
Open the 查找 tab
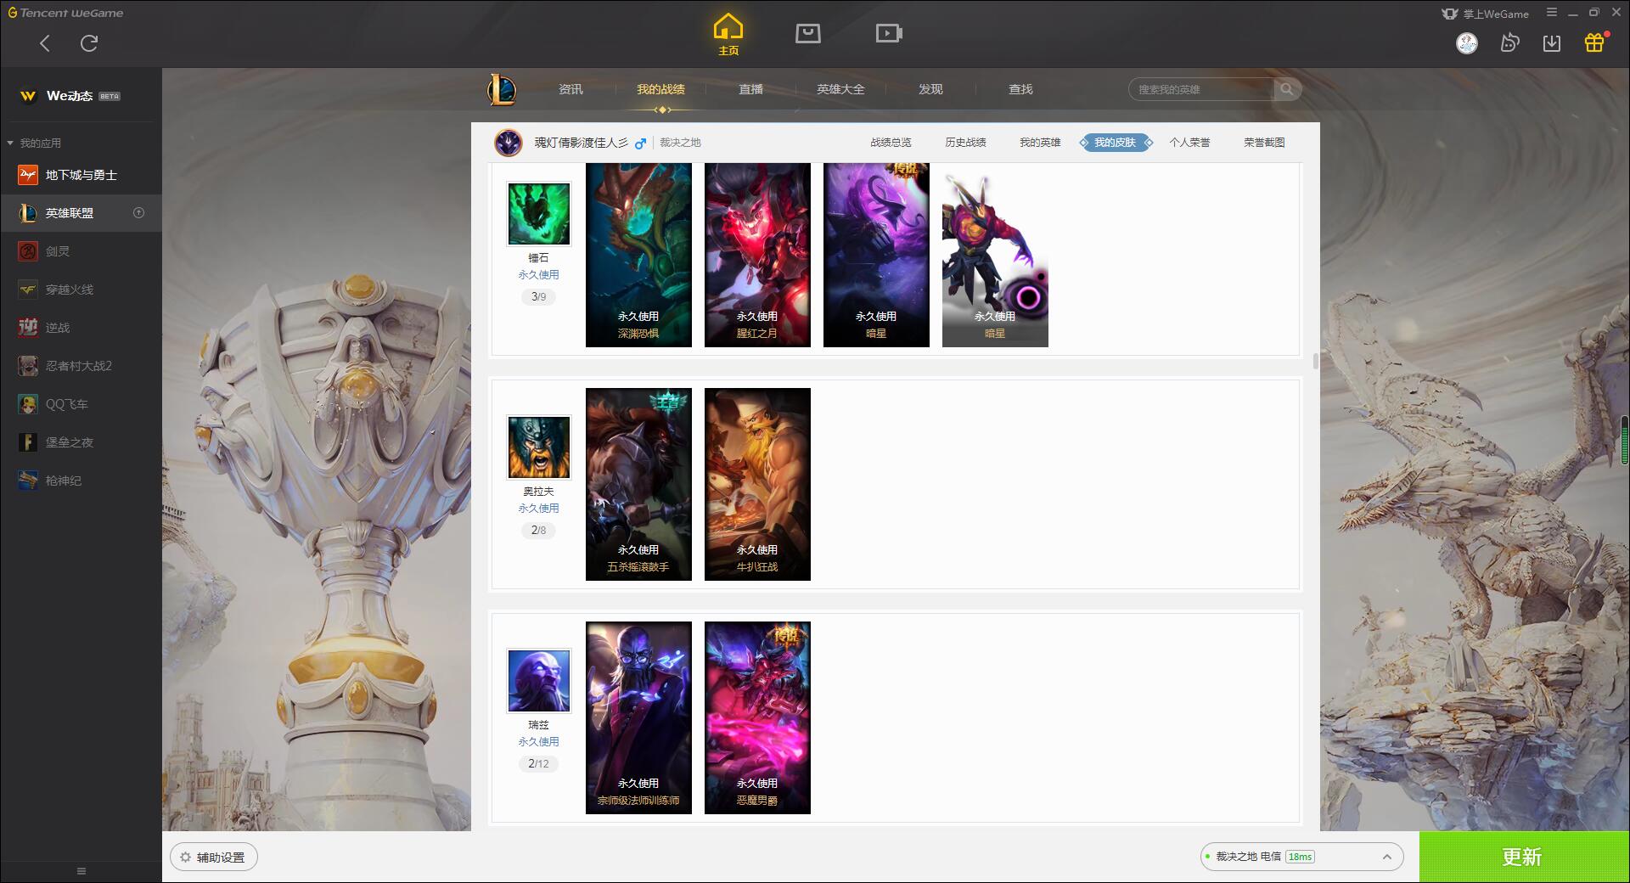[x=1020, y=89]
